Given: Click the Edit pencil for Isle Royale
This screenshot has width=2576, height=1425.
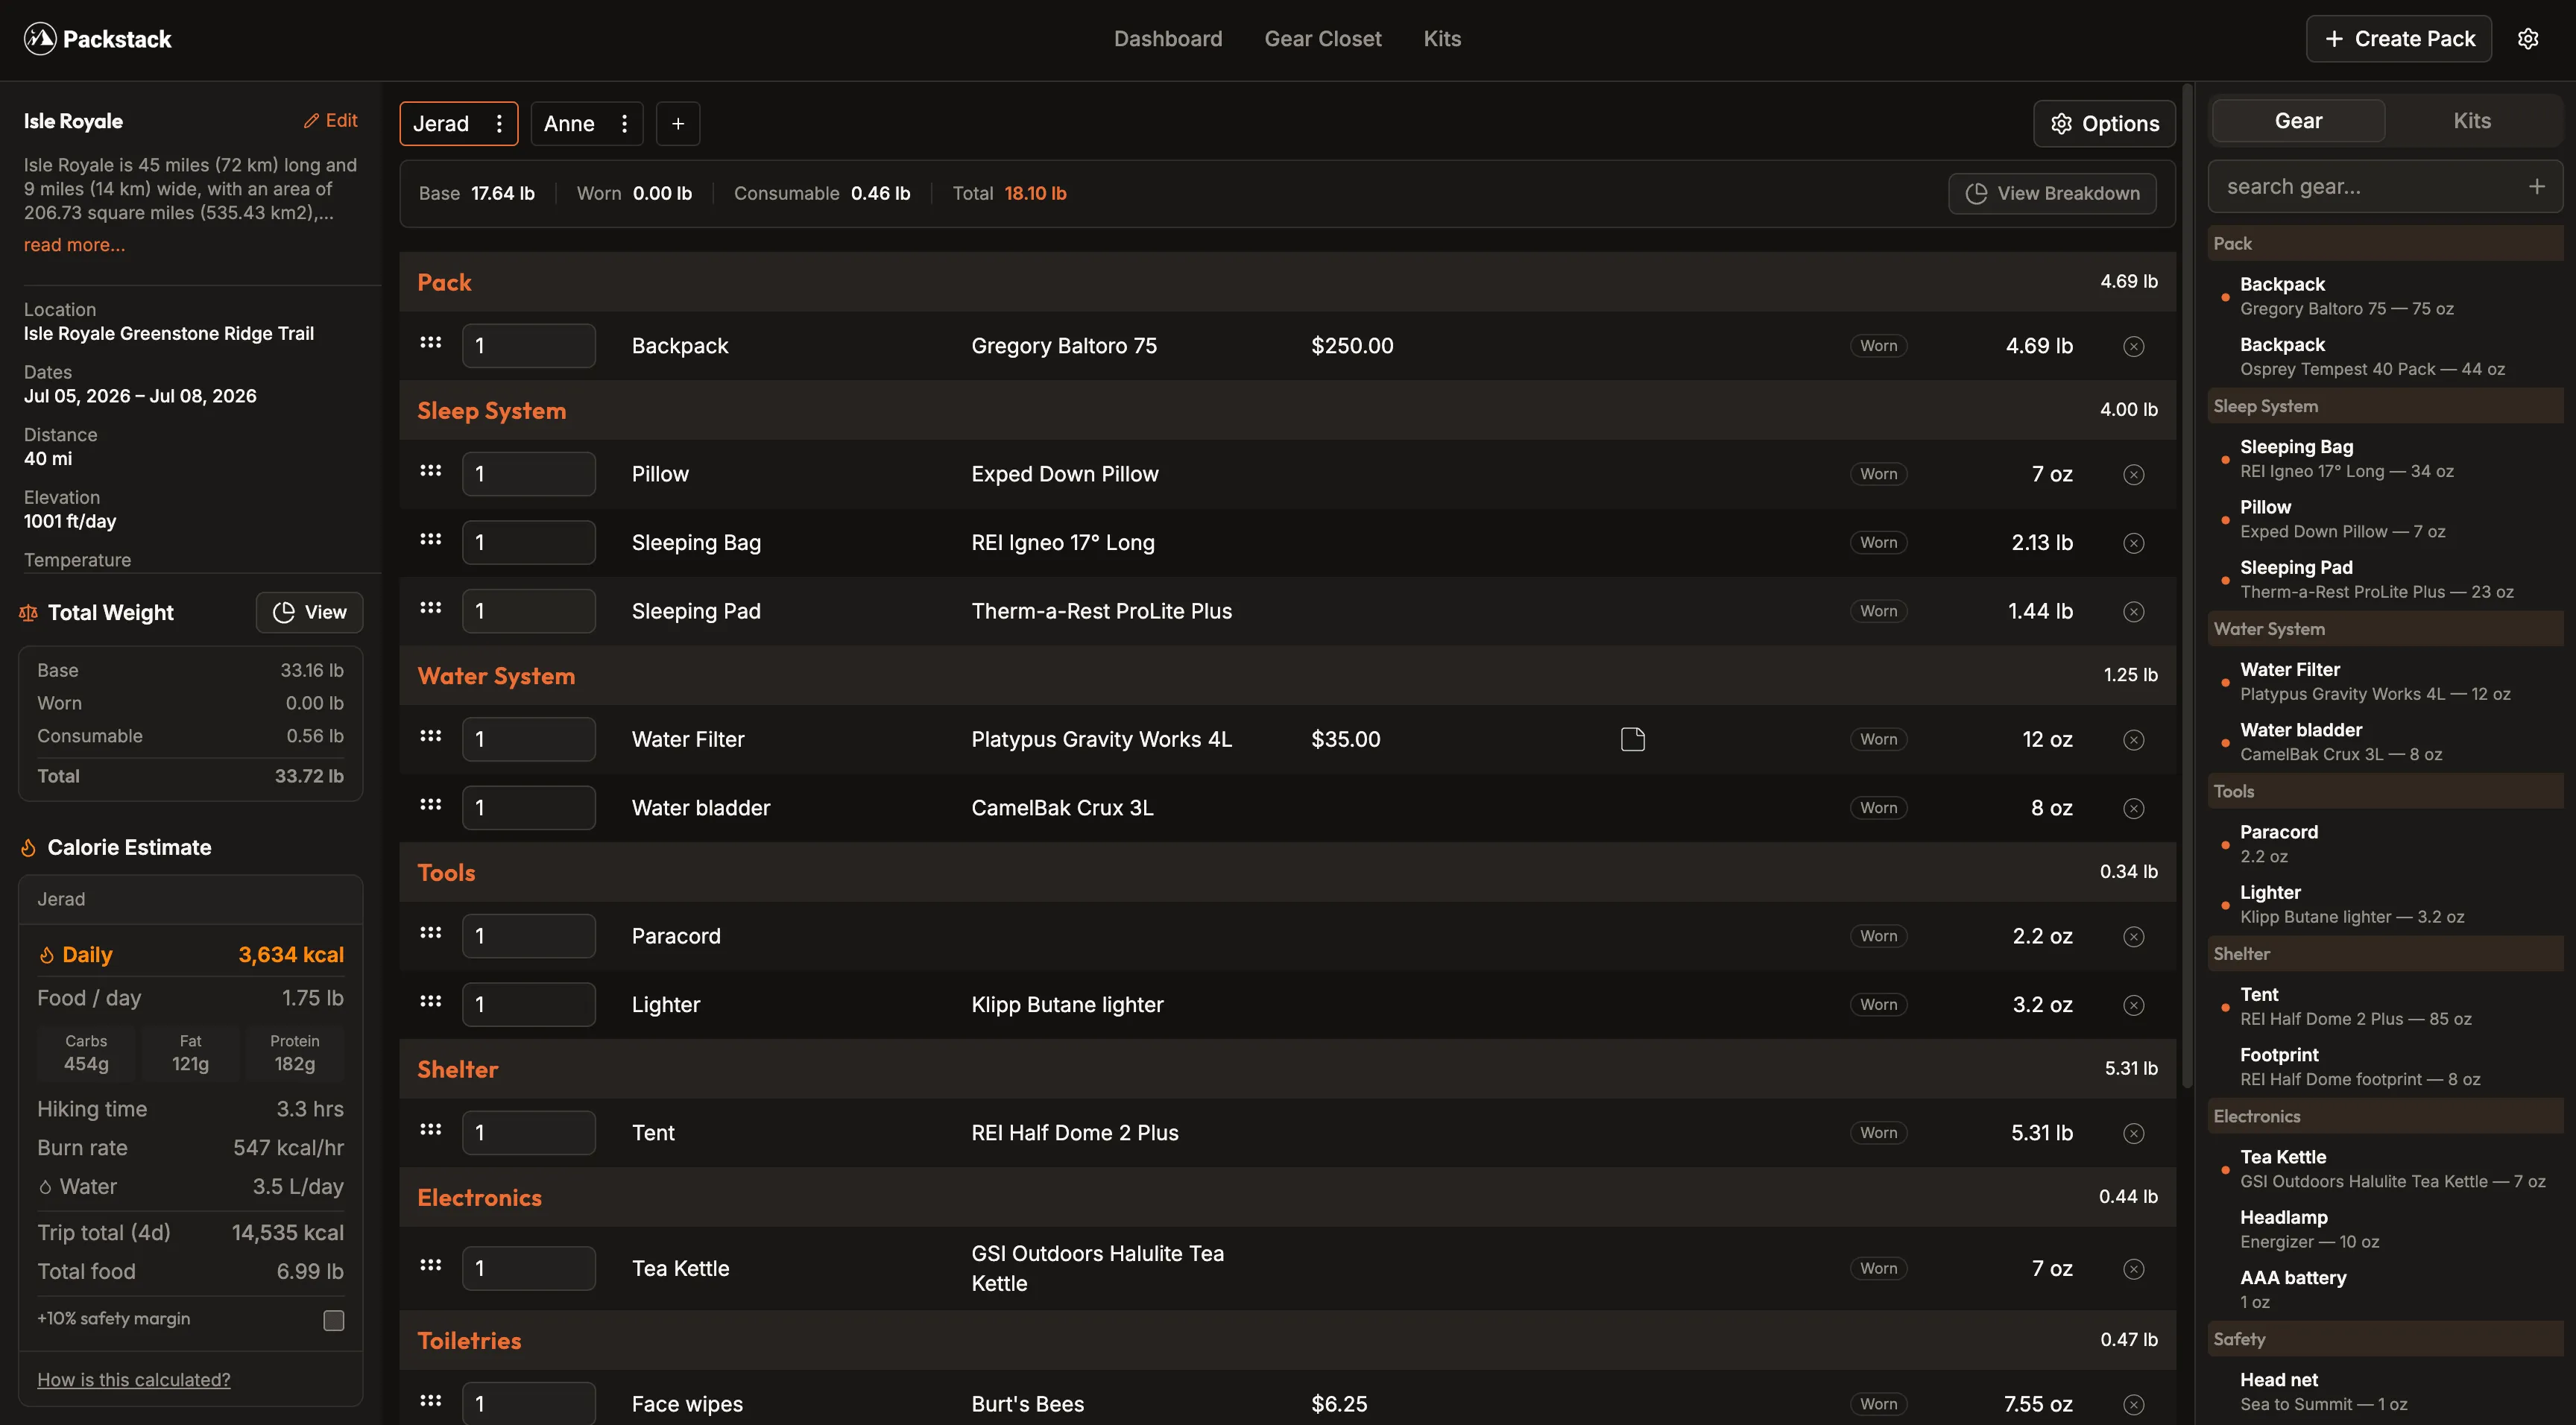Looking at the screenshot, I should pyautogui.click(x=330, y=120).
